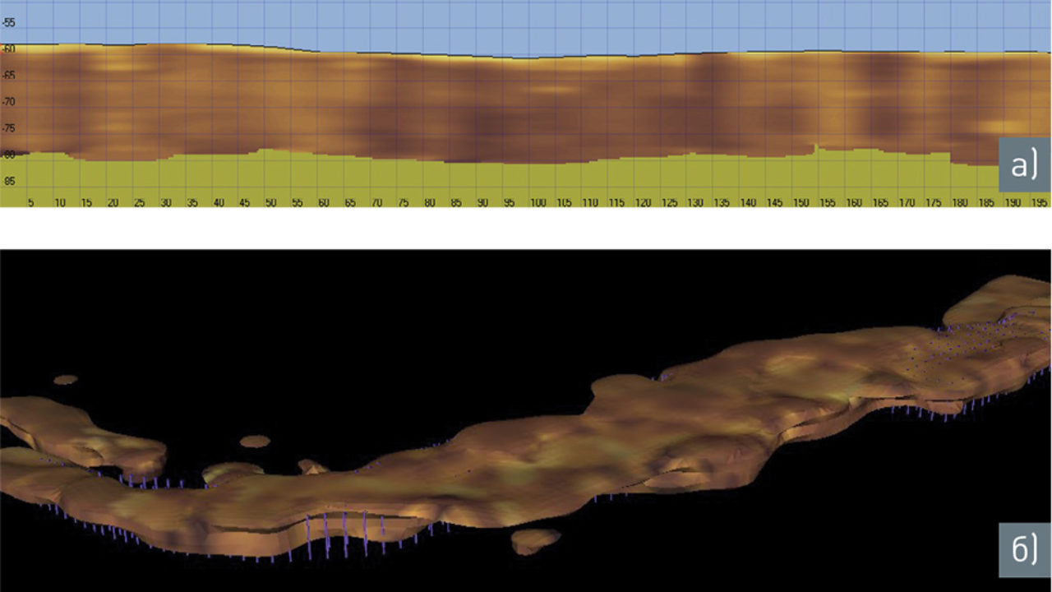Image resolution: width=1052 pixels, height=592 pixels.
Task: Click the distance axis label 135
Action: (721, 202)
